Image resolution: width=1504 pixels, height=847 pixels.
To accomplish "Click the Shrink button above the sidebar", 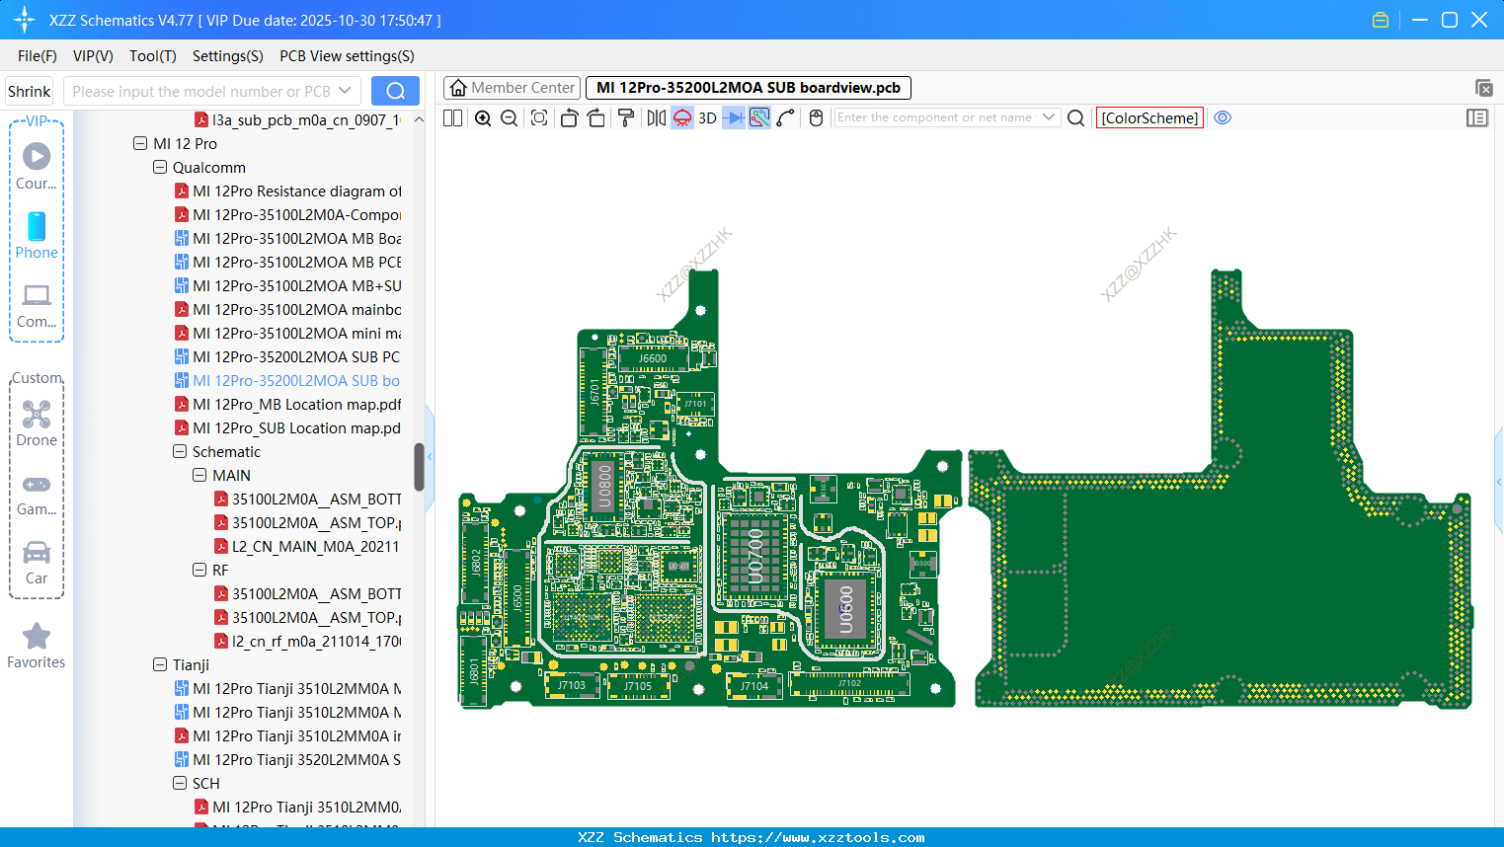I will tap(29, 90).
